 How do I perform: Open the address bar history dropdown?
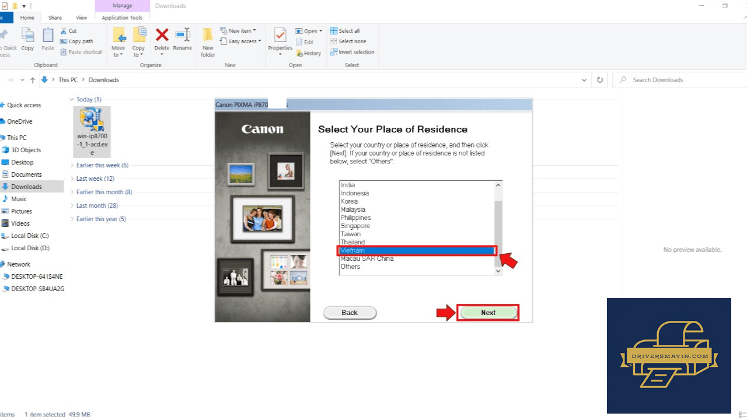(x=584, y=80)
